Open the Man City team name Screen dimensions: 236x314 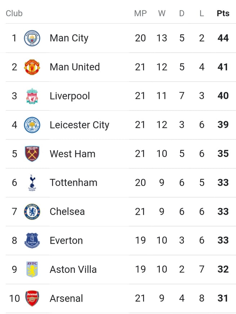coord(69,38)
